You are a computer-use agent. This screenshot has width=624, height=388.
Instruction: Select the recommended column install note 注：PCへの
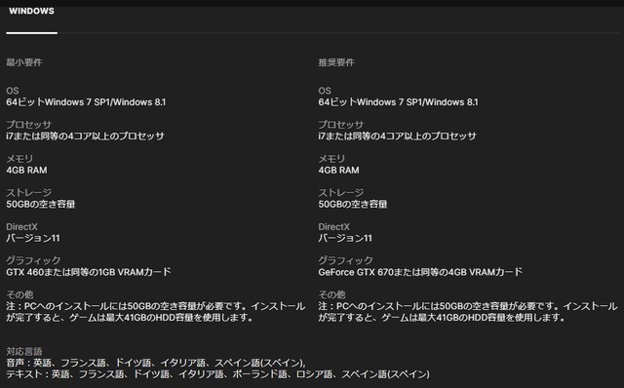(468, 312)
